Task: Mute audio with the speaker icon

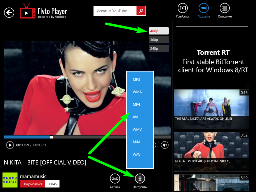Action: (x=165, y=145)
